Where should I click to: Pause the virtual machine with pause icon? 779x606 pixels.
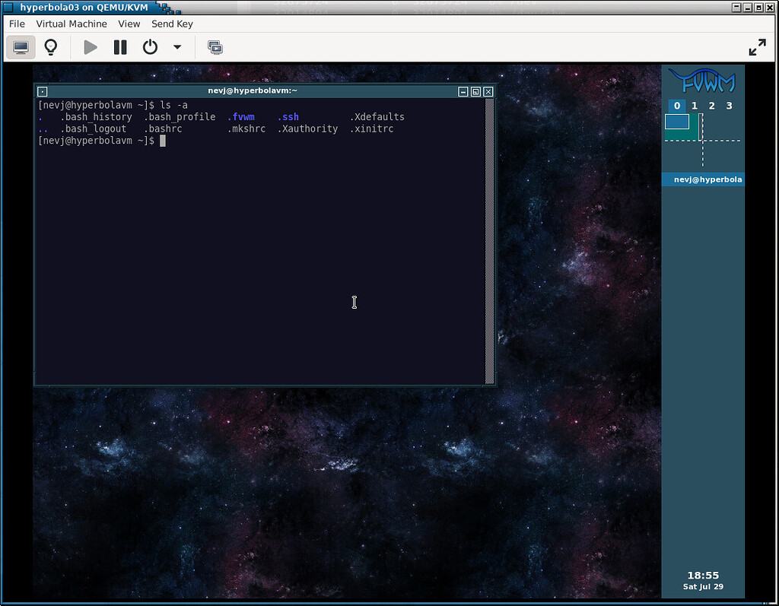tap(119, 46)
